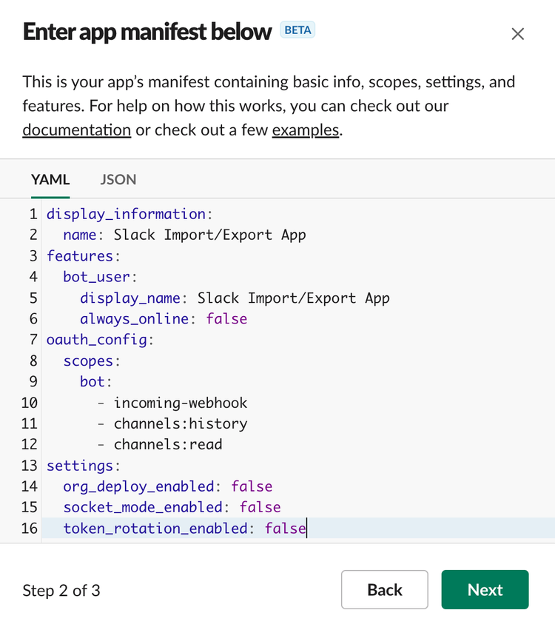The width and height of the screenshot is (555, 630).
Task: Click inside the manifest code editor
Action: coord(296,370)
